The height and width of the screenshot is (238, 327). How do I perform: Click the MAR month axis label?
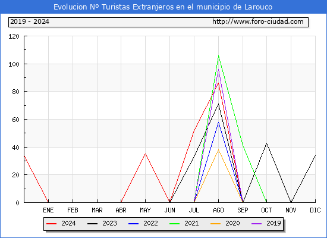pyautogui.click(x=97, y=210)
